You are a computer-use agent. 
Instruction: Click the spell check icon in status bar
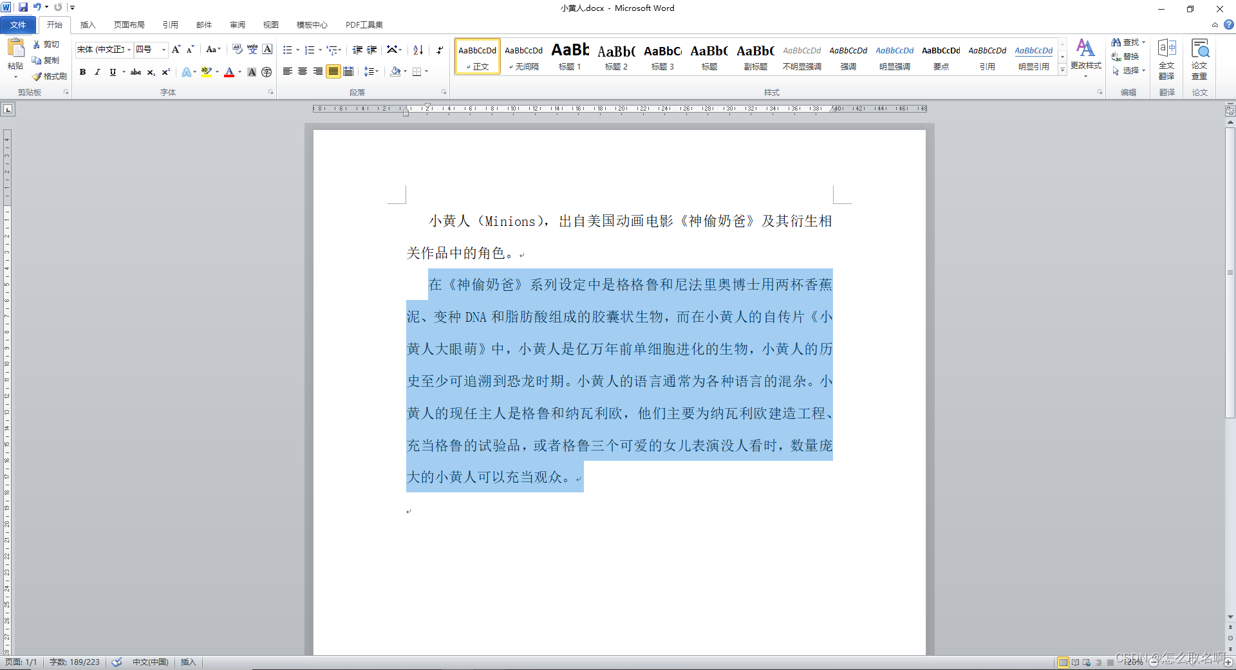coord(117,662)
